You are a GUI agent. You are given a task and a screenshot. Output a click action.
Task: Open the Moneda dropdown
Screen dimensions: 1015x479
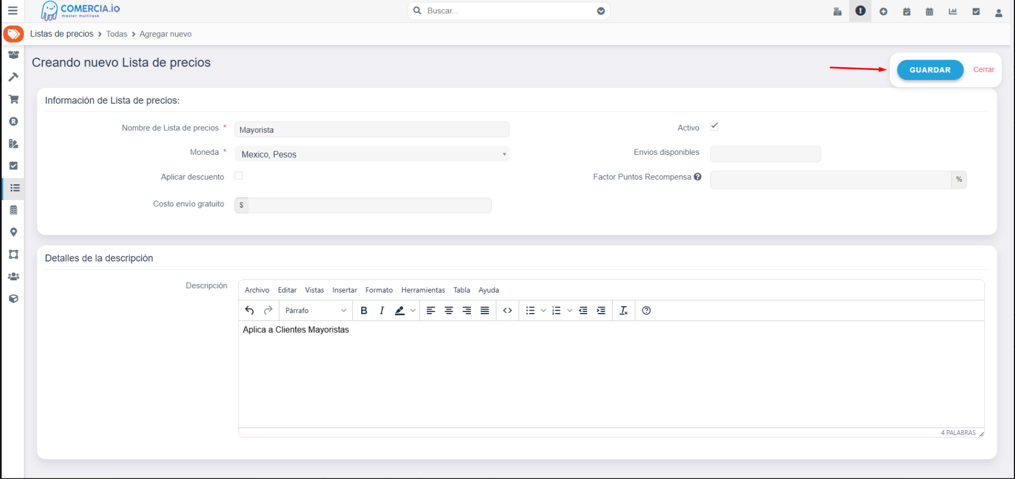tap(372, 154)
